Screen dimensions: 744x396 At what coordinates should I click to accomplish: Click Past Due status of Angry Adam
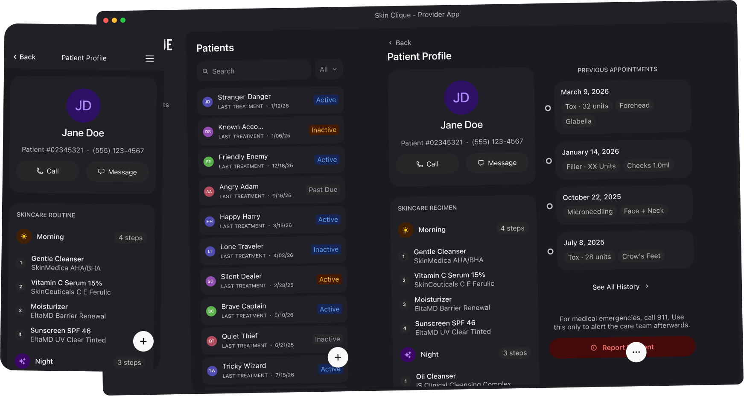[x=323, y=190]
